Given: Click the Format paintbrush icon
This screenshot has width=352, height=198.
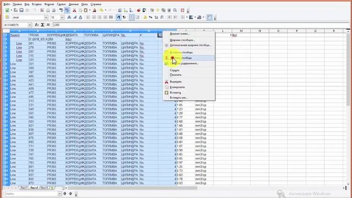Looking at the screenshot, I should 95,10.
